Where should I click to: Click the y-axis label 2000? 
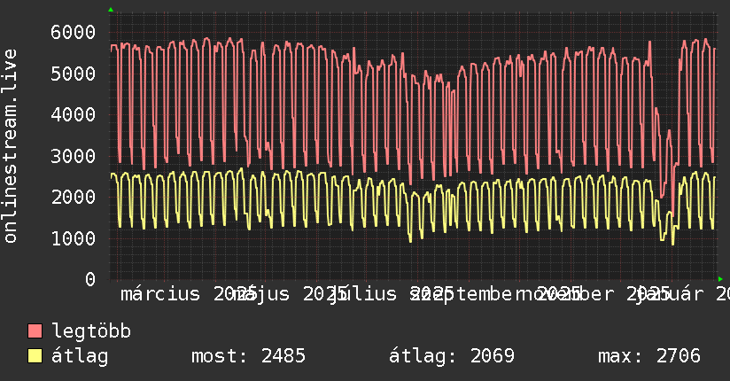[74, 197]
